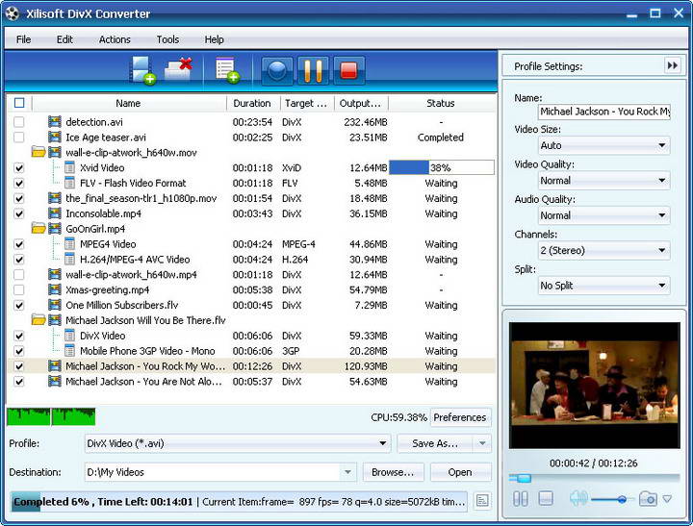Pause conversion with the orange toolbar button
Image resolution: width=693 pixels, height=526 pixels.
pyautogui.click(x=313, y=71)
